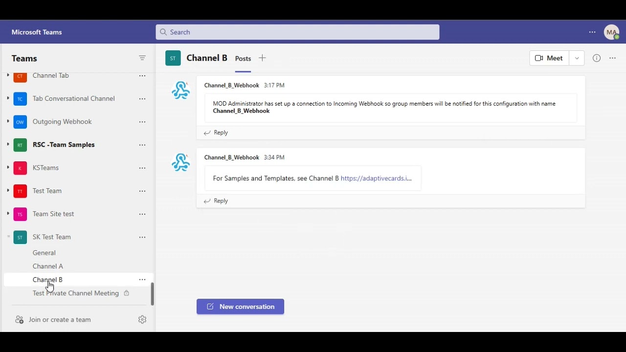This screenshot has width=626, height=352.
Task: Click the TS team avatar icon
Action: coord(20,214)
